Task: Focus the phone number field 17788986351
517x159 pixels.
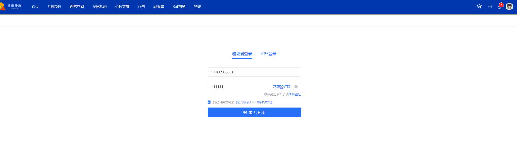Action: [254, 72]
